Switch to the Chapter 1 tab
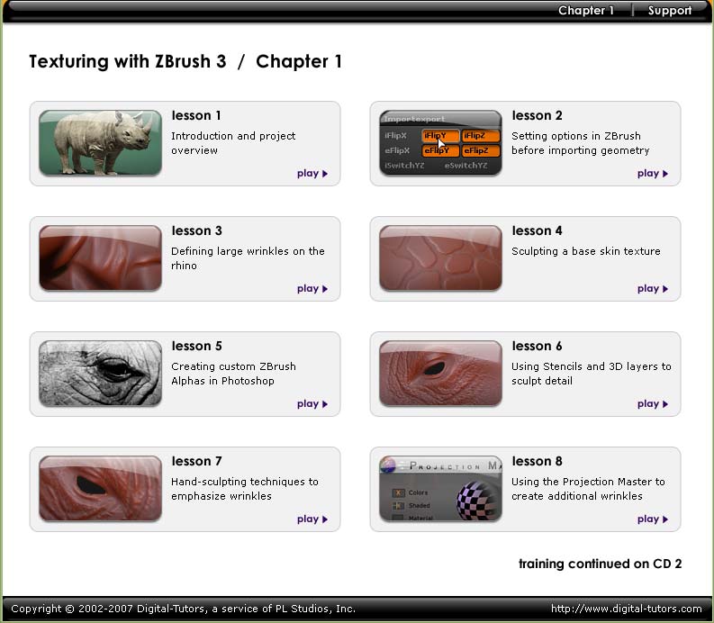This screenshot has height=623, width=714. tap(586, 11)
